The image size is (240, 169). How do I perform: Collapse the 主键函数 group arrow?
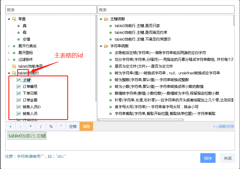pyautogui.click(x=101, y=19)
